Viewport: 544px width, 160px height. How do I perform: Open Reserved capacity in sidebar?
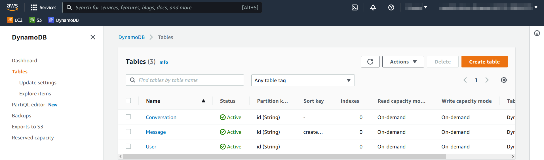pyautogui.click(x=33, y=138)
